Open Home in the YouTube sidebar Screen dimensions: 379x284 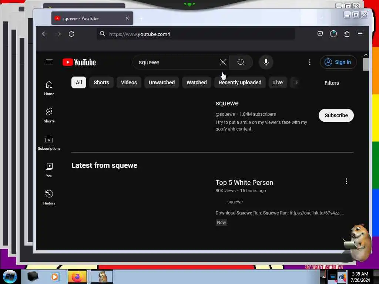[x=49, y=88]
